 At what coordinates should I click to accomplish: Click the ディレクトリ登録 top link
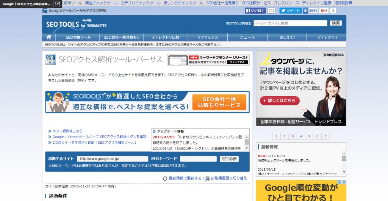click(x=316, y=3)
